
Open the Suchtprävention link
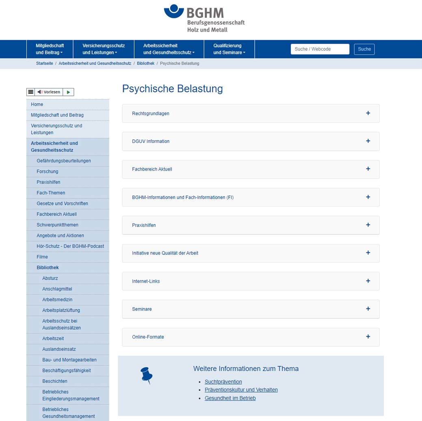[223, 382]
